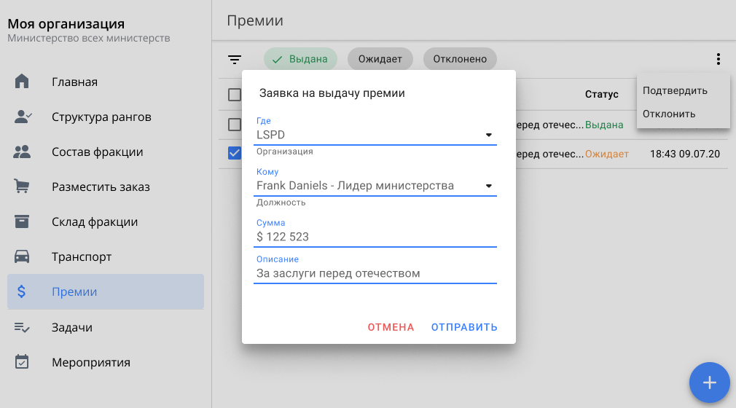
Task: Click the shopping cart icon for Разместить заказ
Action: click(x=23, y=187)
